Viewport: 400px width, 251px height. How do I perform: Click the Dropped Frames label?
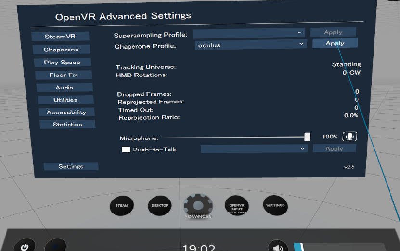click(144, 94)
